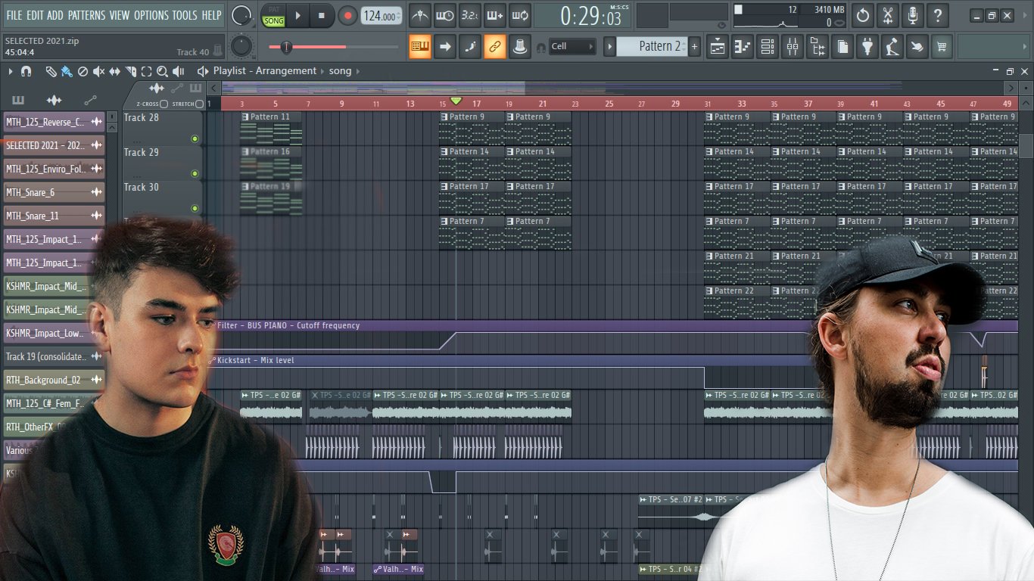The height and width of the screenshot is (581, 1034).
Task: Click the tempo field showing 124.000
Action: pos(382,16)
